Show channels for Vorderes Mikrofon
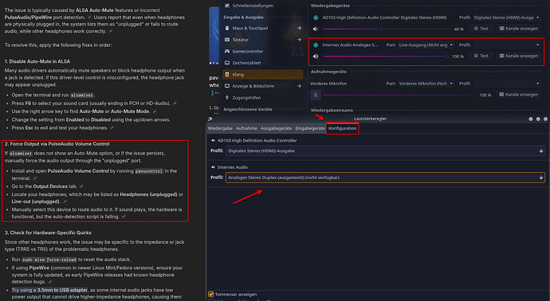The width and height of the screenshot is (550, 301). click(x=518, y=94)
